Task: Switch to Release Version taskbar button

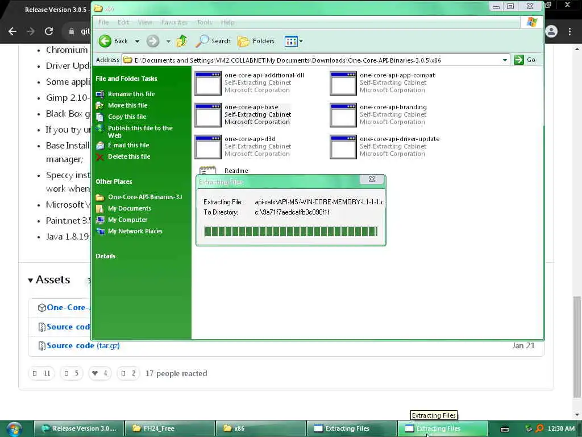Action: point(79,428)
